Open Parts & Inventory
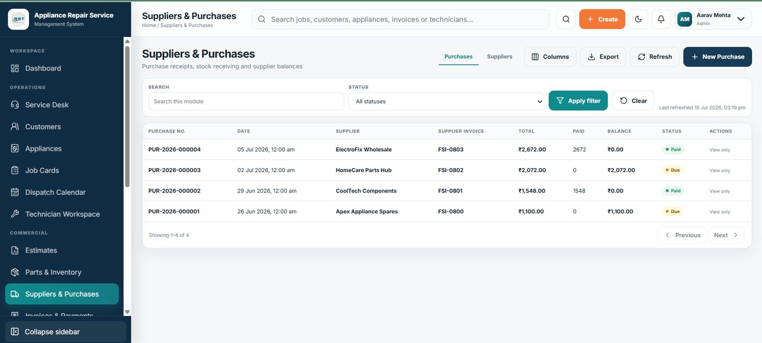Viewport: 762px width, 343px height. coord(62,272)
